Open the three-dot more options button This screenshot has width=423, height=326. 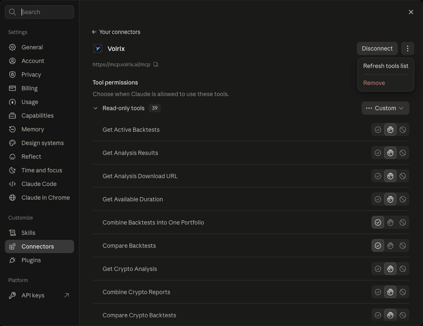[x=407, y=48]
